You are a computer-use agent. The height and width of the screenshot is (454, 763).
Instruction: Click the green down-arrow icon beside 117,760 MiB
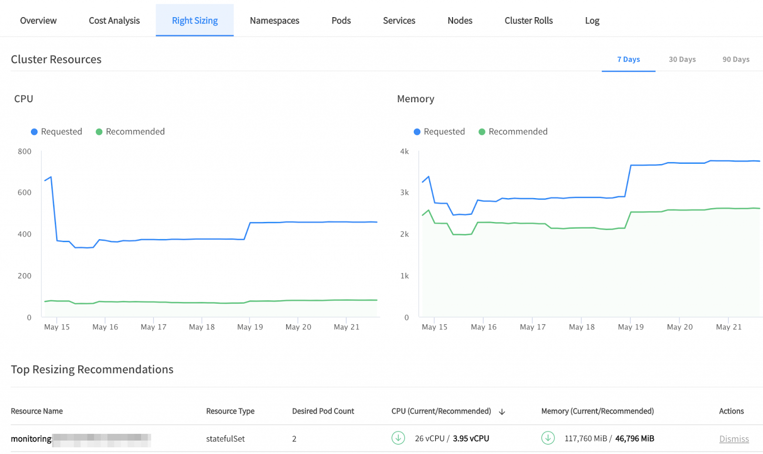(x=548, y=438)
